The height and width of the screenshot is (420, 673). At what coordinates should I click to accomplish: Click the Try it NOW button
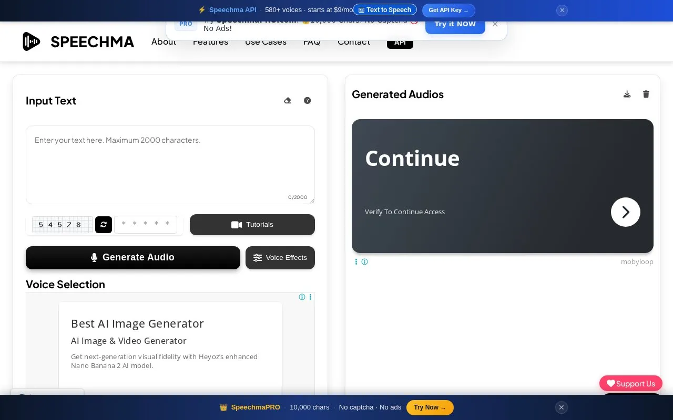point(455,24)
